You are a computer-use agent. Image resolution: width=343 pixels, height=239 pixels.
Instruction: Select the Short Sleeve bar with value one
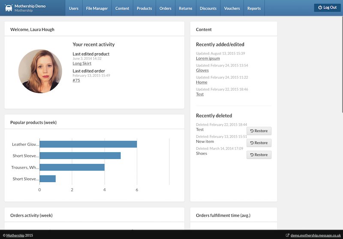point(48,178)
